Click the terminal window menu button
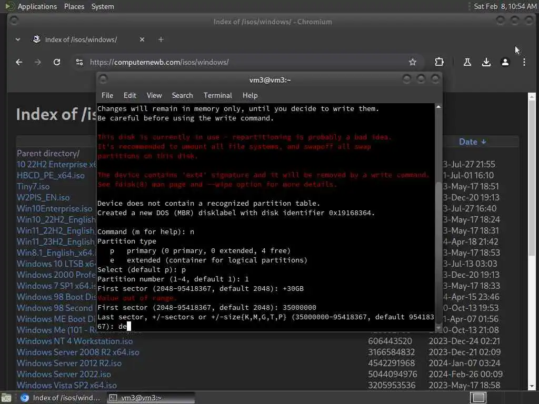The width and height of the screenshot is (539, 404). click(x=103, y=79)
